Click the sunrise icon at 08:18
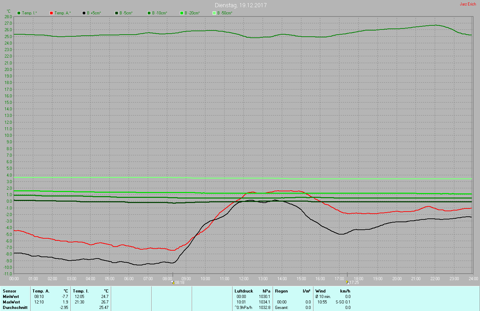This screenshot has height=311, width=480. click(x=173, y=283)
